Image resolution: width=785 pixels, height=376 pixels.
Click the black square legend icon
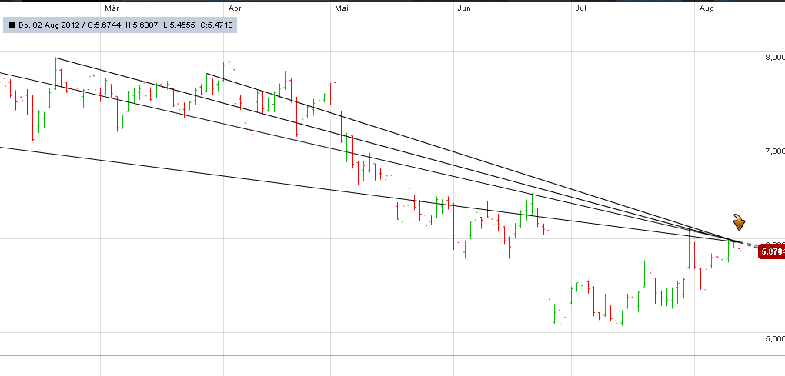(x=12, y=25)
